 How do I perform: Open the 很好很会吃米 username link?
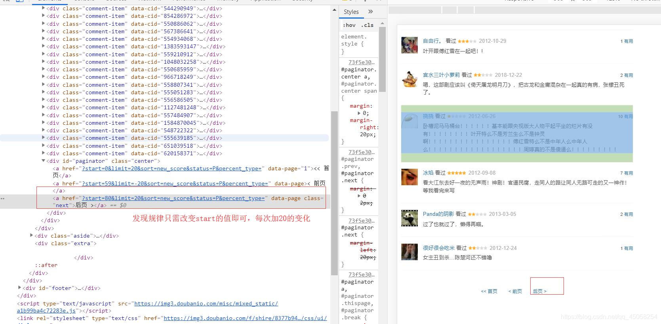439,248
